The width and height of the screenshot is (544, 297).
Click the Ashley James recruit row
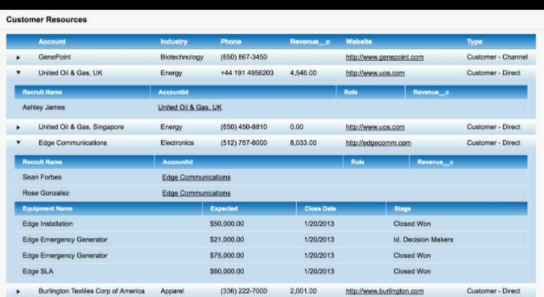click(271, 108)
